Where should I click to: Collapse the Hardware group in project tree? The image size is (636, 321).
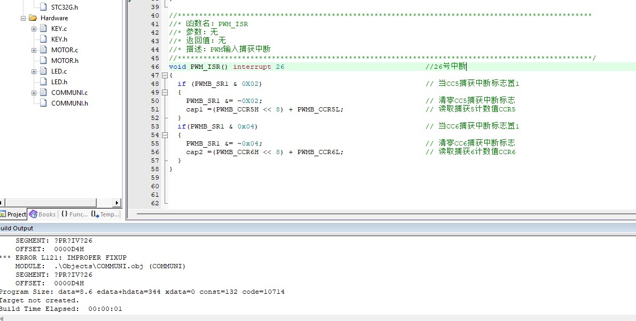(24, 18)
